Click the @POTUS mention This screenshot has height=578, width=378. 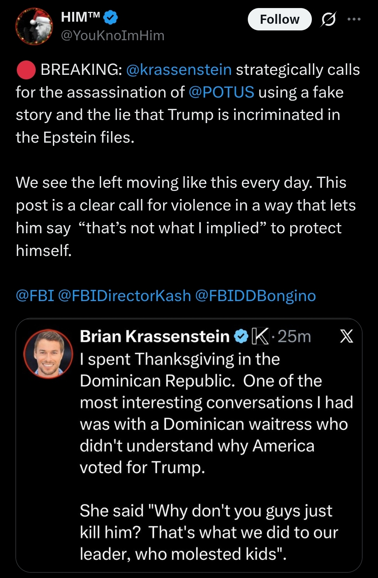coord(221,92)
